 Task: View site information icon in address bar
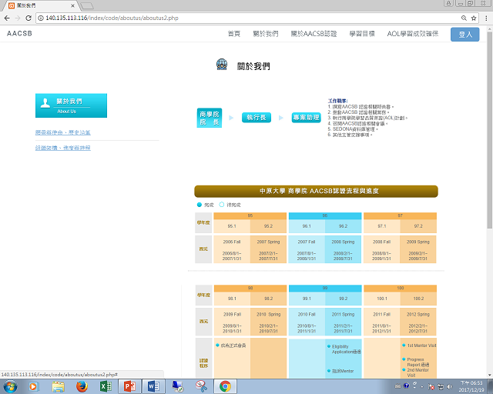(x=41, y=18)
